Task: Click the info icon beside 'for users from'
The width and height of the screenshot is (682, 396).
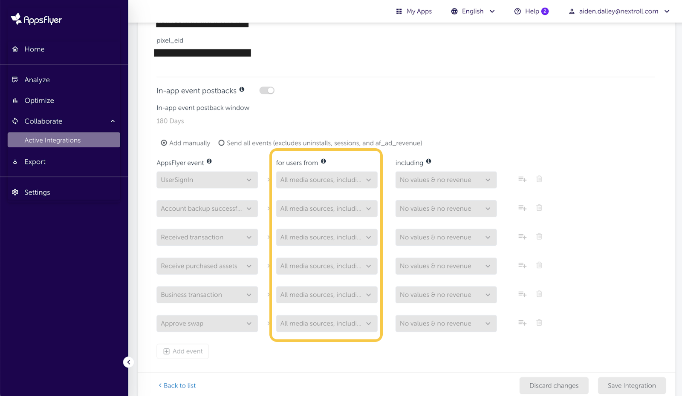Action: click(x=324, y=161)
